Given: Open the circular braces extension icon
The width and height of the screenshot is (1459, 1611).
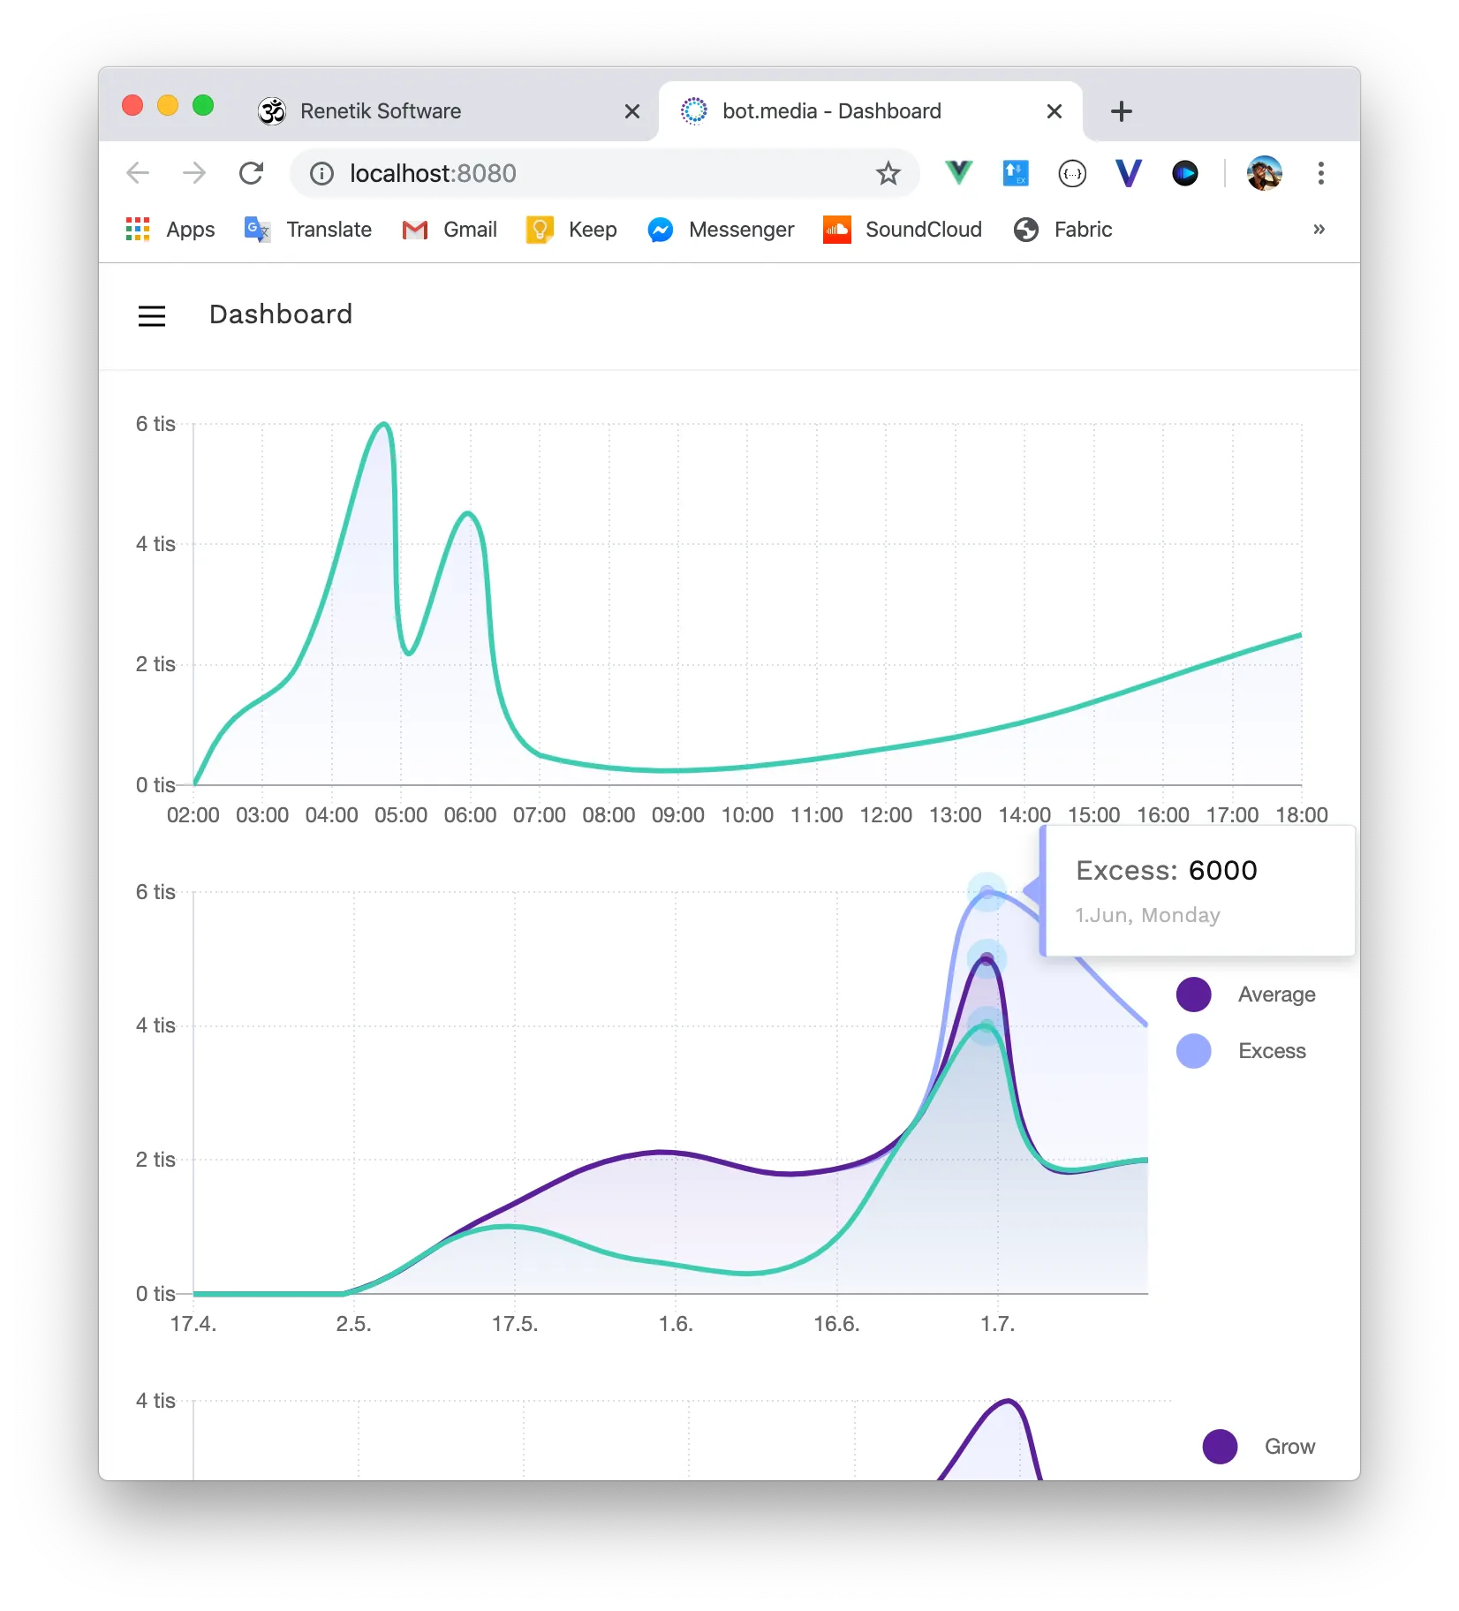Looking at the screenshot, I should tap(1072, 173).
